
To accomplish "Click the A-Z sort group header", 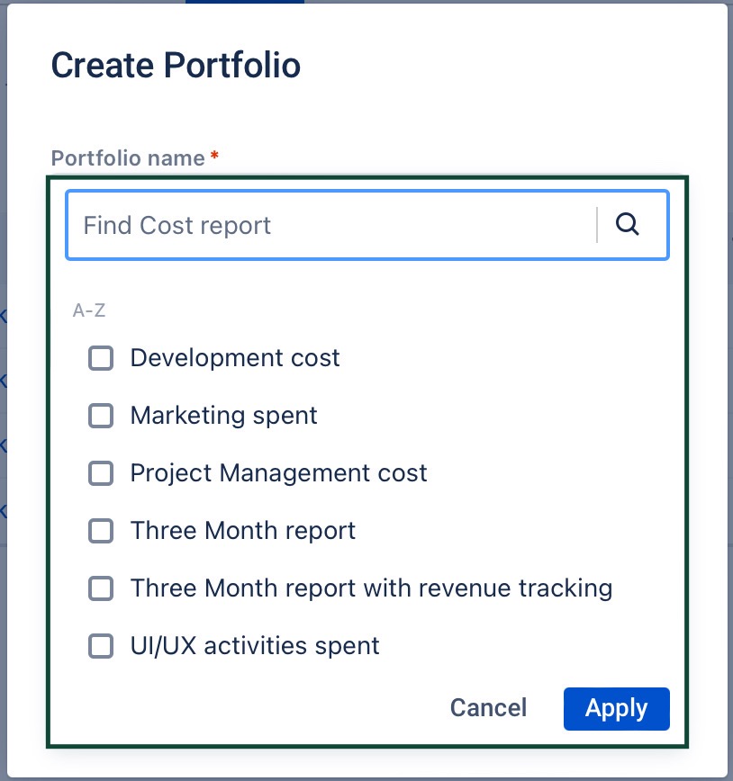I will coord(89,311).
